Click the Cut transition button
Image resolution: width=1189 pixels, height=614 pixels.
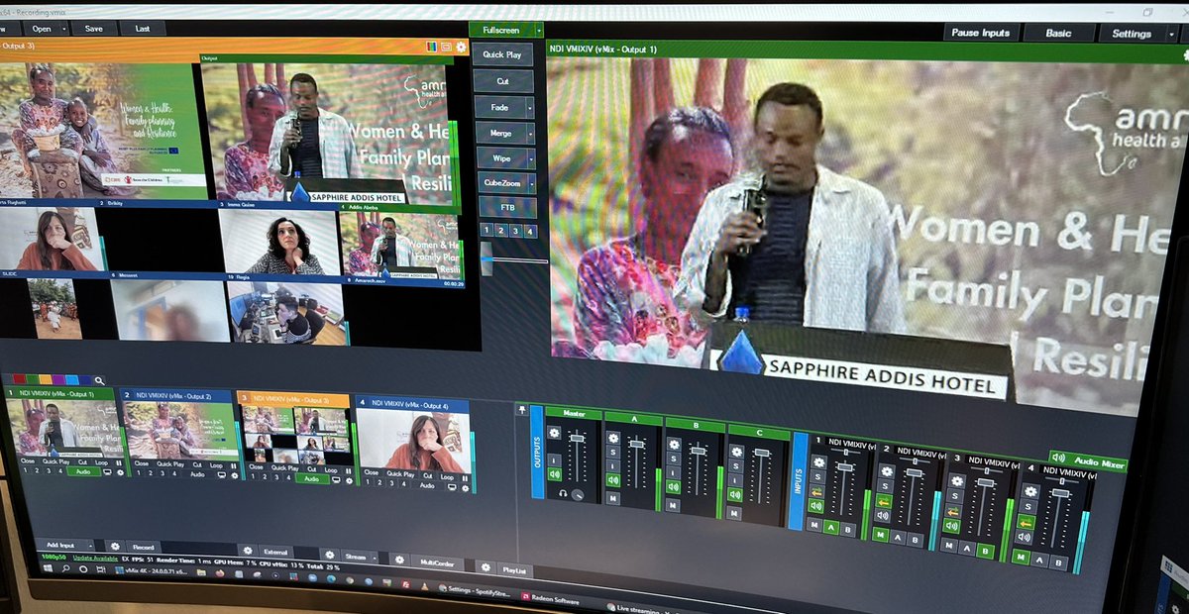pyautogui.click(x=503, y=80)
